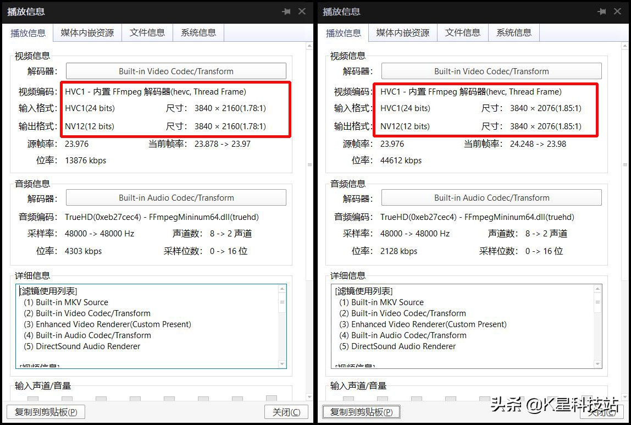
Task: Click the 关闭(C) button on left window
Action: (286, 411)
